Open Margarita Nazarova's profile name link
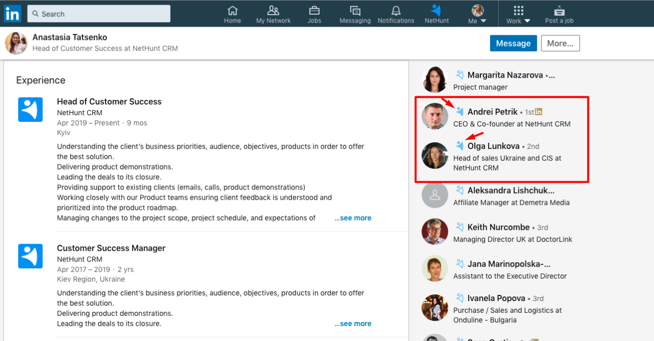This screenshot has height=341, width=654. 505,75
